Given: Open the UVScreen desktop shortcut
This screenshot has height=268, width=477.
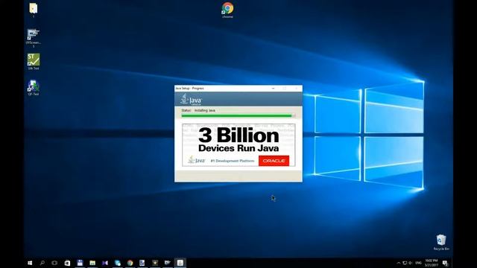Looking at the screenshot, I should (x=34, y=37).
